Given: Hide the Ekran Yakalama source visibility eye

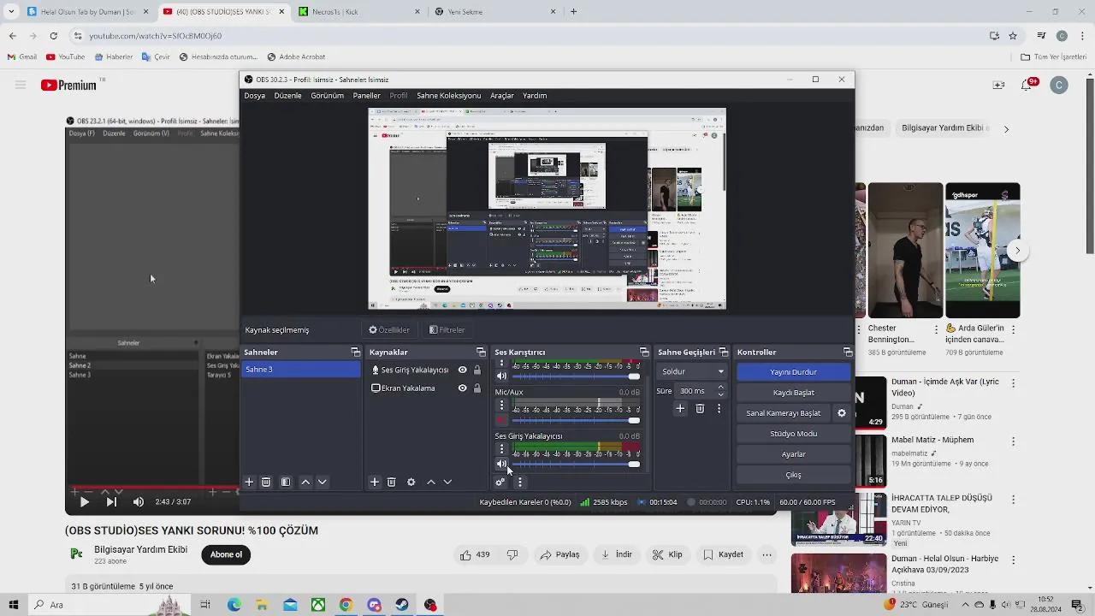Looking at the screenshot, I should tap(463, 388).
